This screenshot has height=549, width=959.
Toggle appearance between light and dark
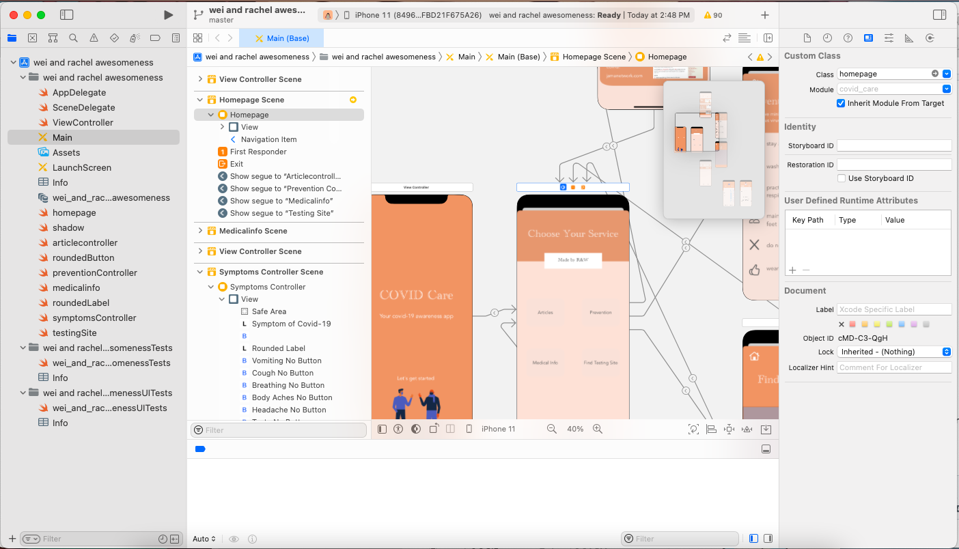(x=416, y=429)
